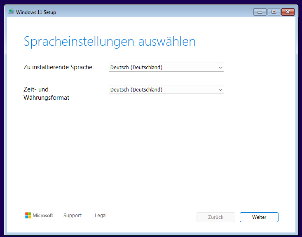This screenshot has height=237, width=302.
Task: Close the Windows 11 Setup window
Action: pyautogui.click(x=288, y=12)
